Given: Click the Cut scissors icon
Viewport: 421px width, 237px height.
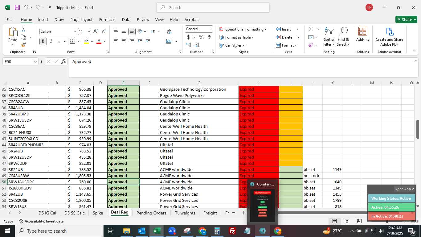Looking at the screenshot, I should click(x=23, y=29).
